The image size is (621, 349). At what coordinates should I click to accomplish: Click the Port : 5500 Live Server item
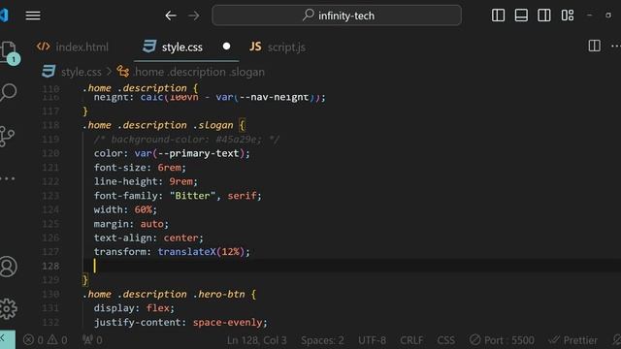click(x=502, y=340)
